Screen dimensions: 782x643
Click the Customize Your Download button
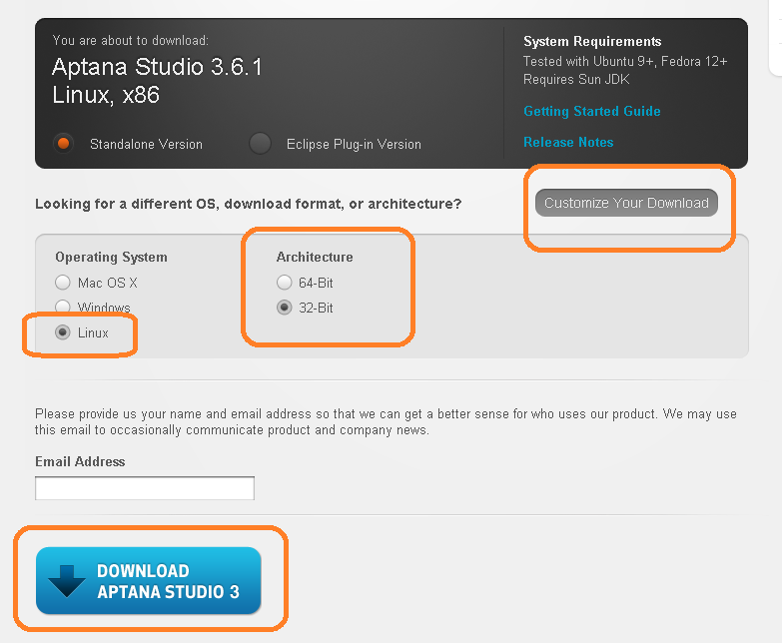pos(626,203)
